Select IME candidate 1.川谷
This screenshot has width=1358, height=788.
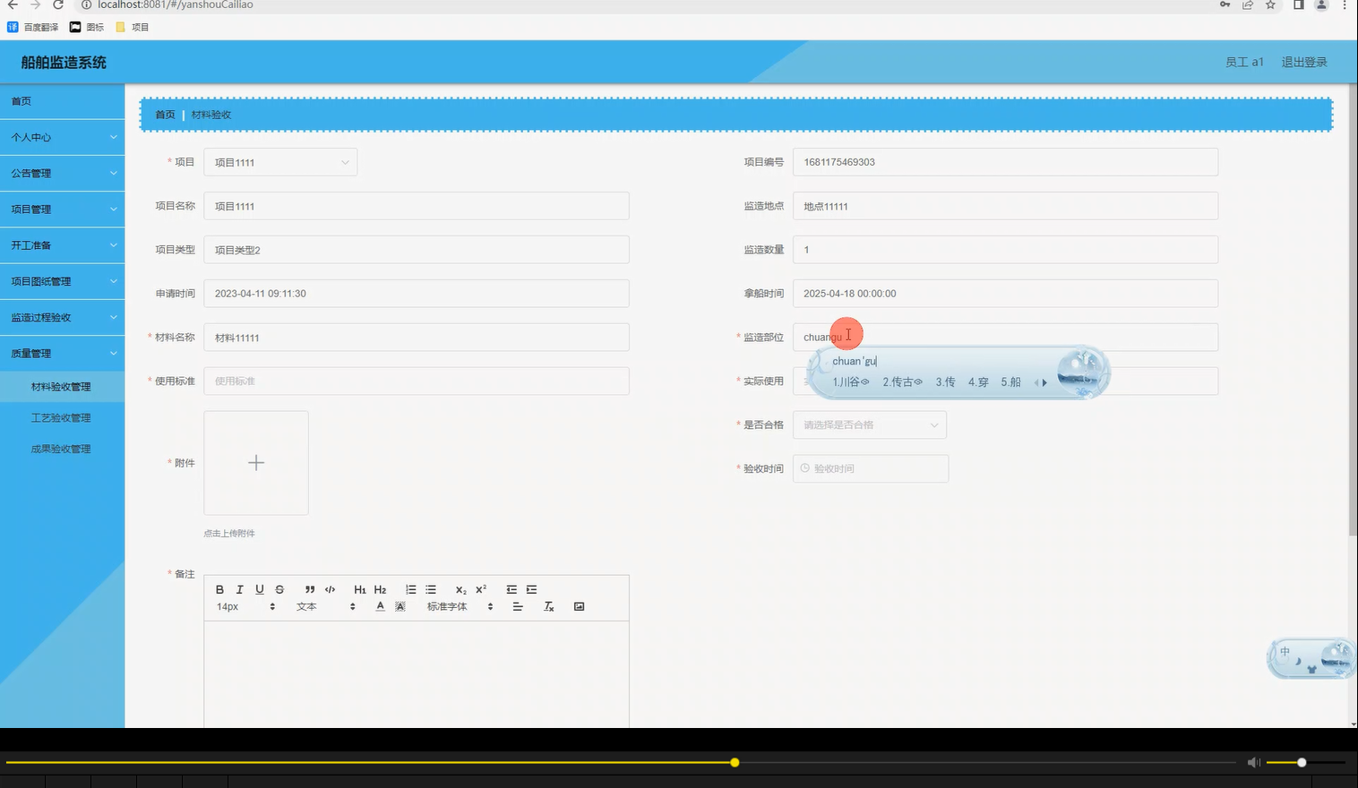coord(850,382)
